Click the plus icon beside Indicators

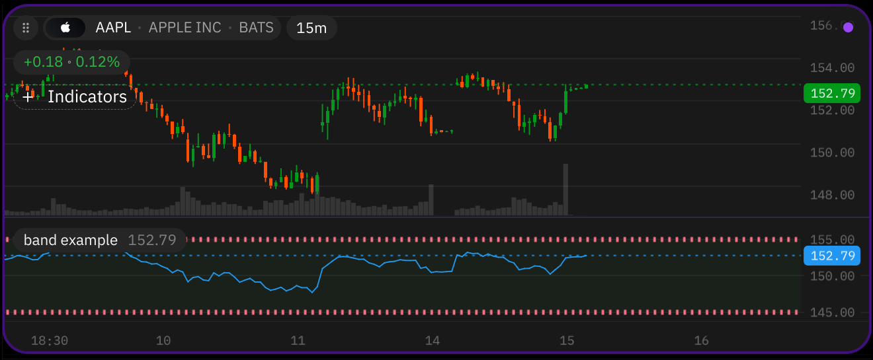point(27,97)
